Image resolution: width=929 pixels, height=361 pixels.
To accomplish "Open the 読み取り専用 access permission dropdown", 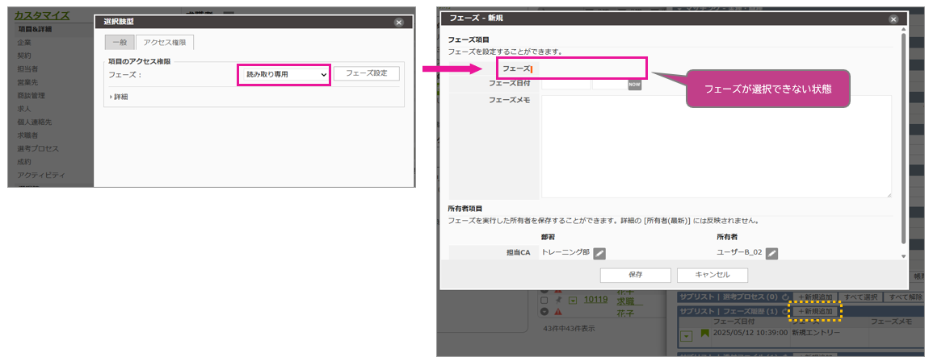I will (284, 74).
